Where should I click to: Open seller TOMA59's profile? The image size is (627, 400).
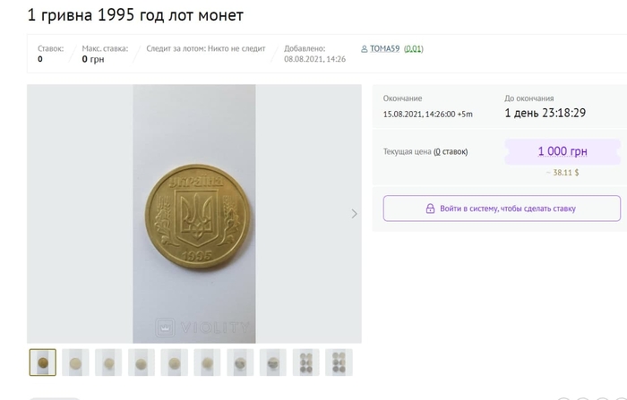385,49
